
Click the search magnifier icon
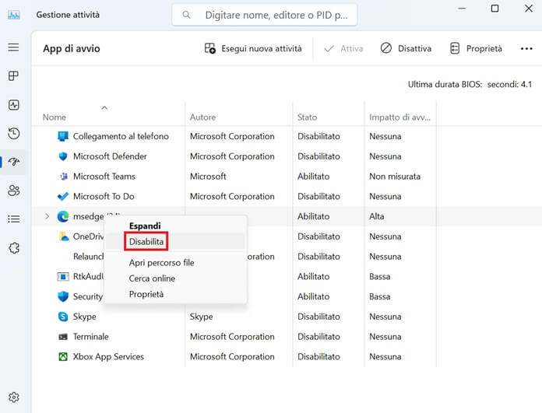click(186, 15)
